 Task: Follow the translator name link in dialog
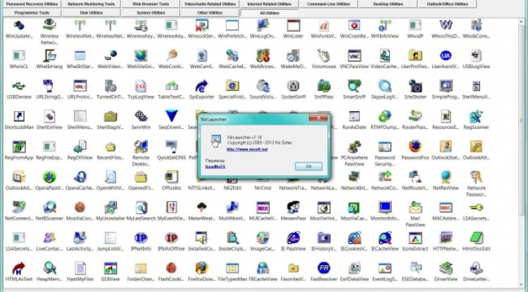tap(215, 167)
